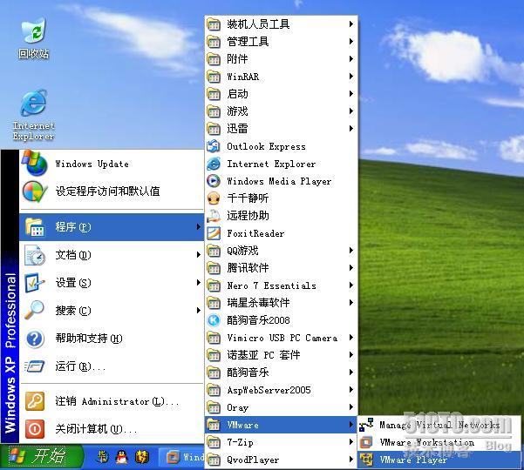Open the 瑞星杀毒软件 folder entry
The image size is (524, 470).
coord(281,303)
